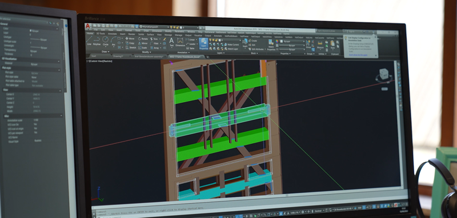Click Edit Attributes in Block panel

pos(256,49)
